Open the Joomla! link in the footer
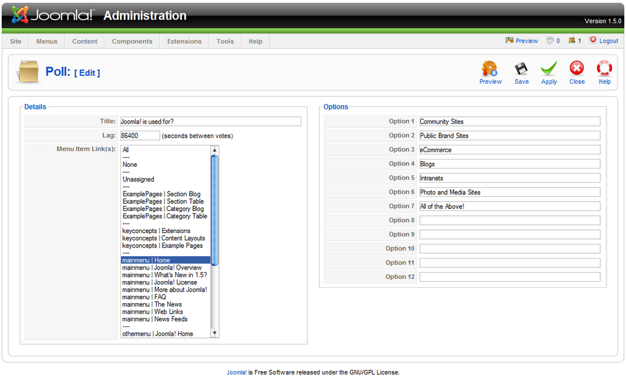626x379 pixels. point(237,372)
